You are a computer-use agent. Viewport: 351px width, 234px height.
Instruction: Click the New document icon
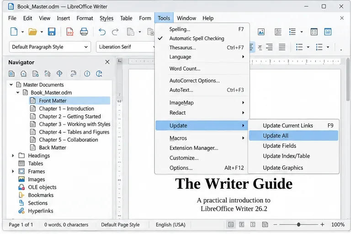tap(14, 32)
